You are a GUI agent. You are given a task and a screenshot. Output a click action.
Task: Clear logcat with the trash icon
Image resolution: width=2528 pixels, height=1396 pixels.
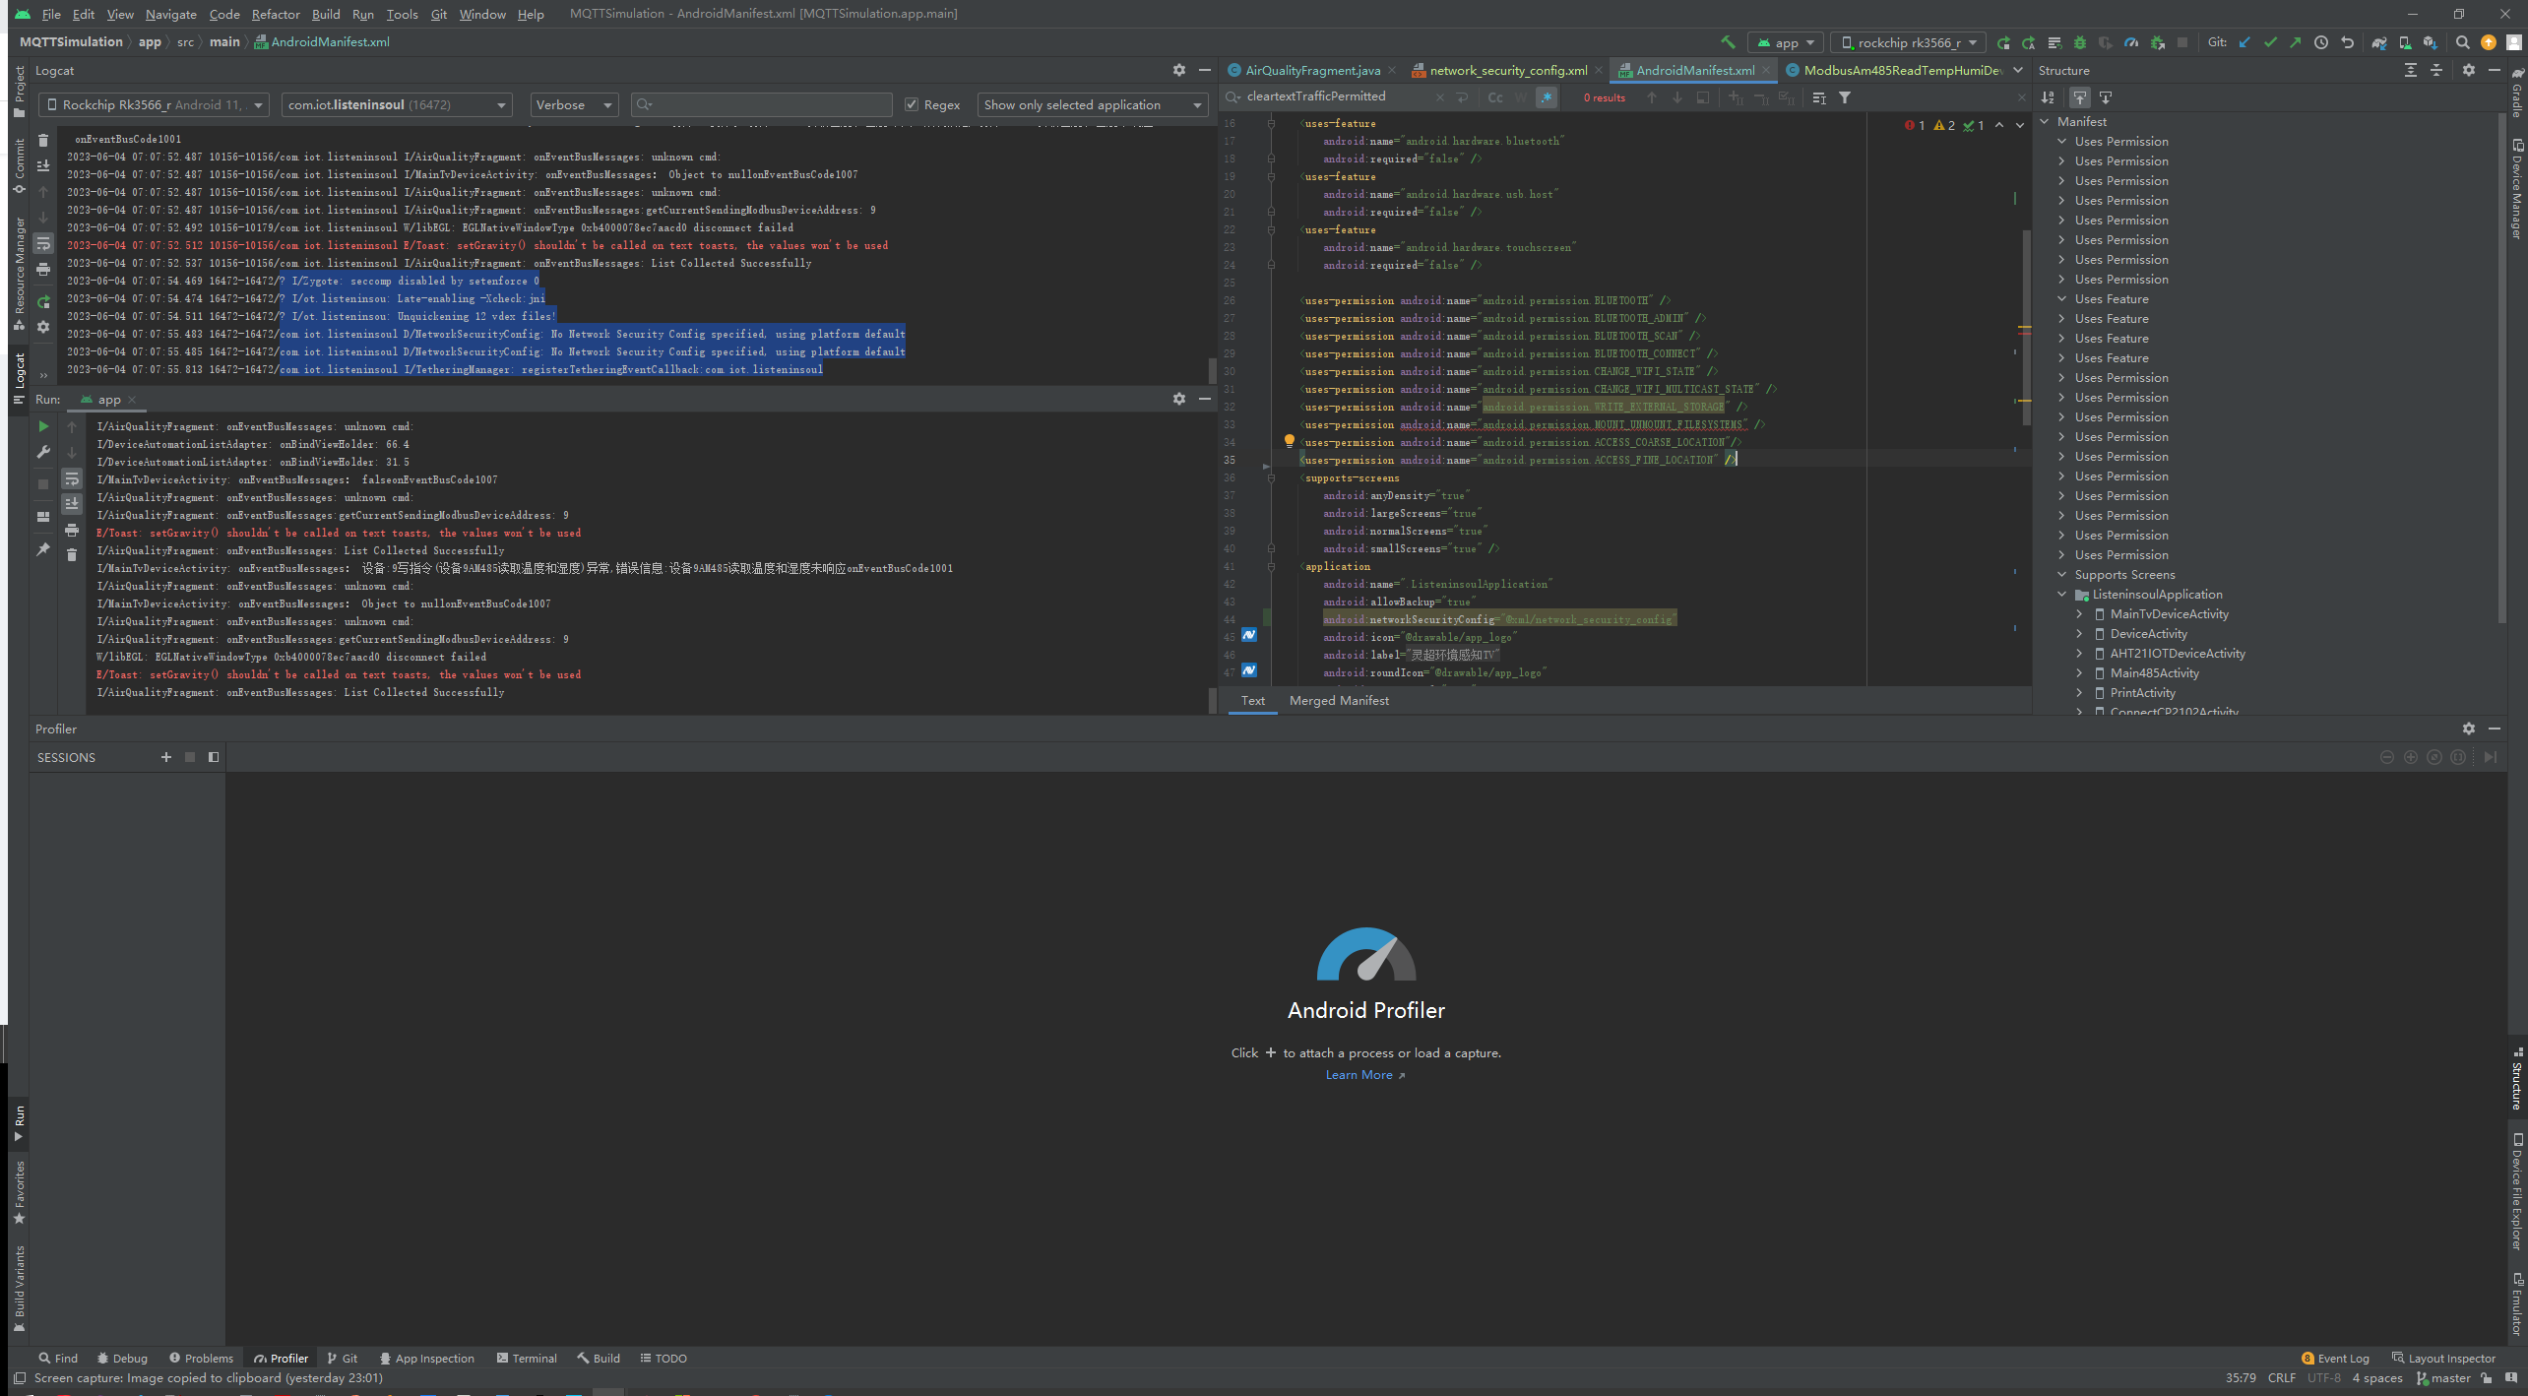coord(43,141)
